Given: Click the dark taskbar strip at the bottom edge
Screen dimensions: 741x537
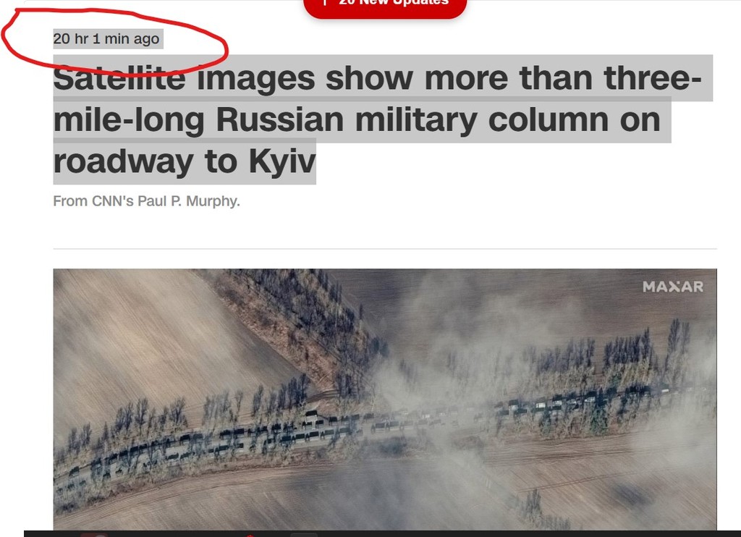Looking at the screenshot, I should (382, 533).
